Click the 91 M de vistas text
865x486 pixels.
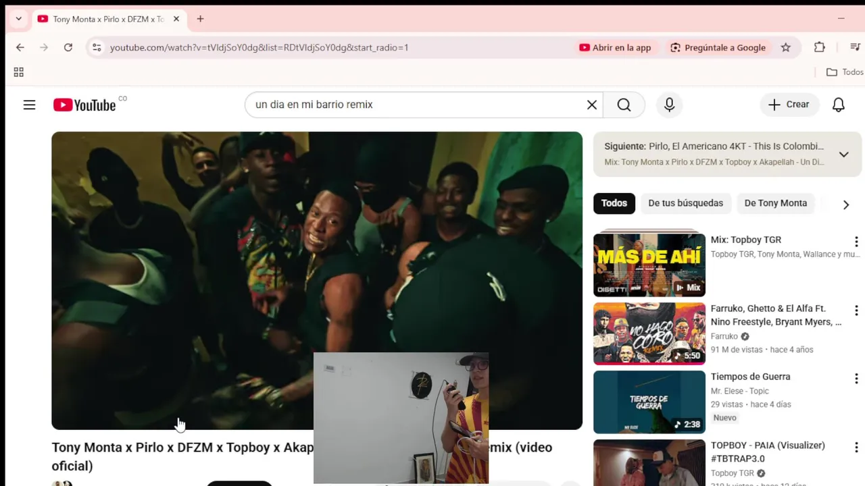736,350
